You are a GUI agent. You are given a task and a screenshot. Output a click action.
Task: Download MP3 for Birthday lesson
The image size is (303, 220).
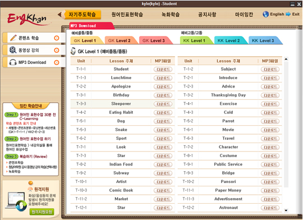(x=163, y=95)
